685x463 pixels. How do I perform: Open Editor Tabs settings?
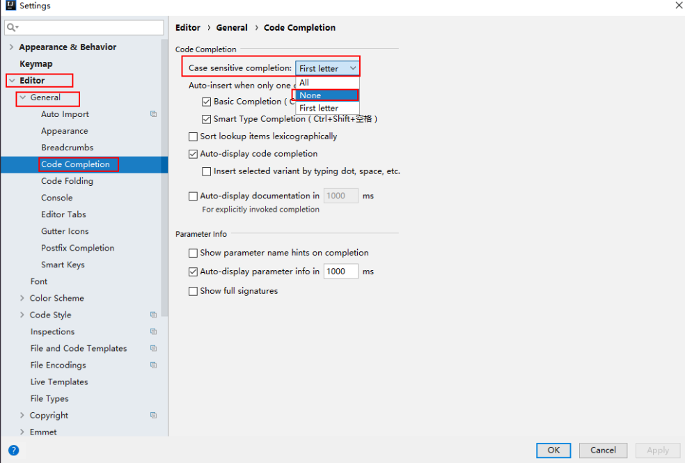pyautogui.click(x=64, y=214)
